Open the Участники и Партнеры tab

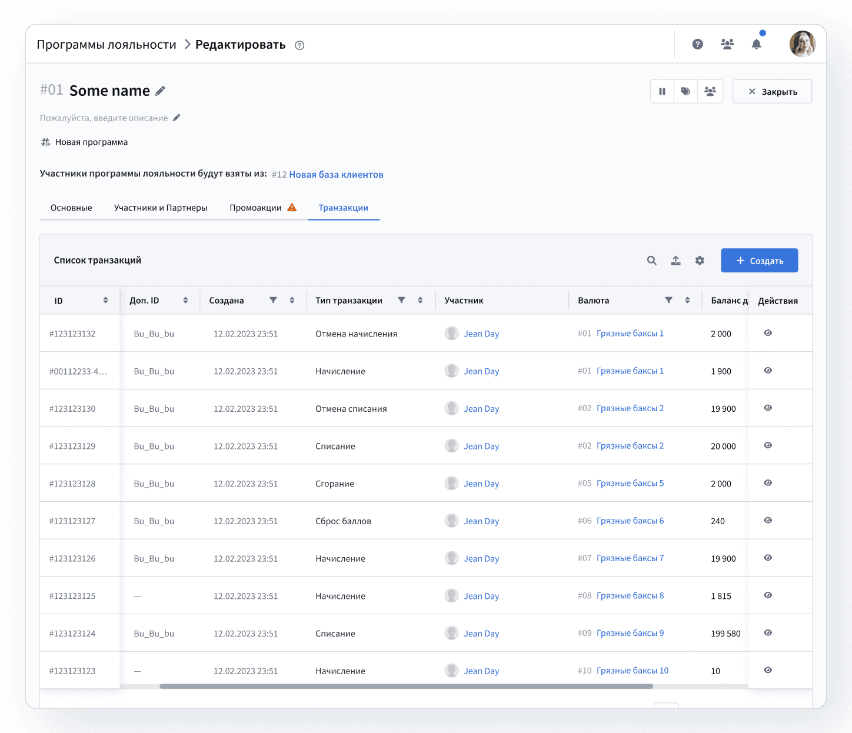point(161,207)
